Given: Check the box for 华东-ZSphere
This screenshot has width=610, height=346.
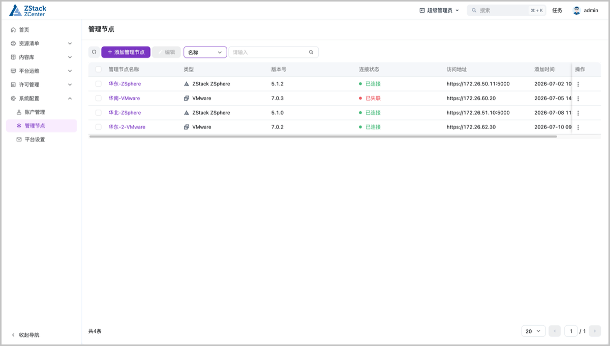Looking at the screenshot, I should [x=99, y=84].
